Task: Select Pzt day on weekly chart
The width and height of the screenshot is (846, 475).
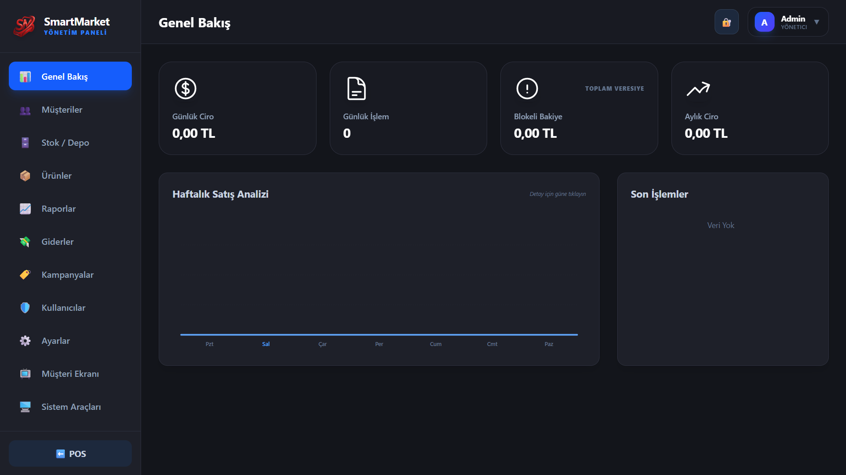Action: tap(209, 344)
